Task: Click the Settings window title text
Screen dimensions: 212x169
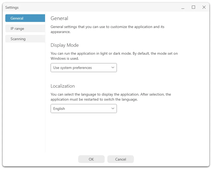Action: tap(12, 8)
